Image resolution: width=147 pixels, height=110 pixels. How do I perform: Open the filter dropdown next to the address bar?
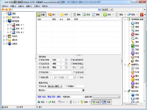click(107, 10)
